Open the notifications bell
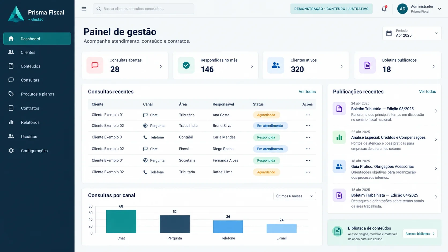 (x=384, y=9)
